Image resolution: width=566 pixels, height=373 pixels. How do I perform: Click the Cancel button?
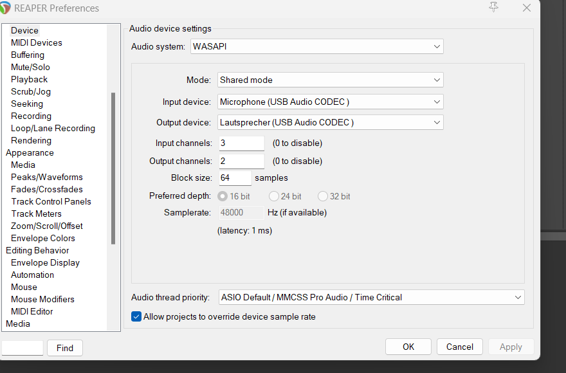pos(459,347)
